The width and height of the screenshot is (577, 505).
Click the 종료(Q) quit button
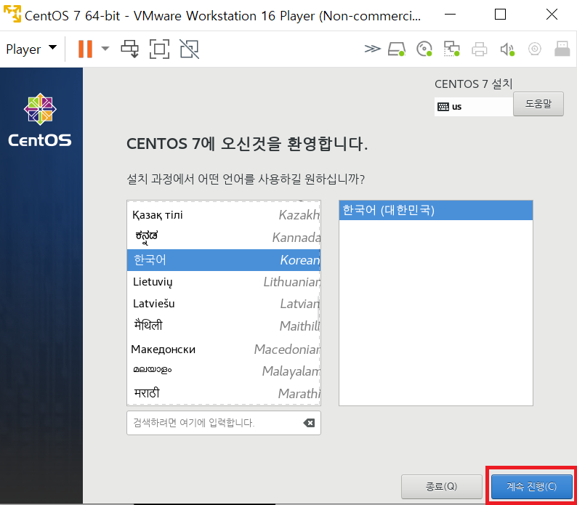[442, 486]
